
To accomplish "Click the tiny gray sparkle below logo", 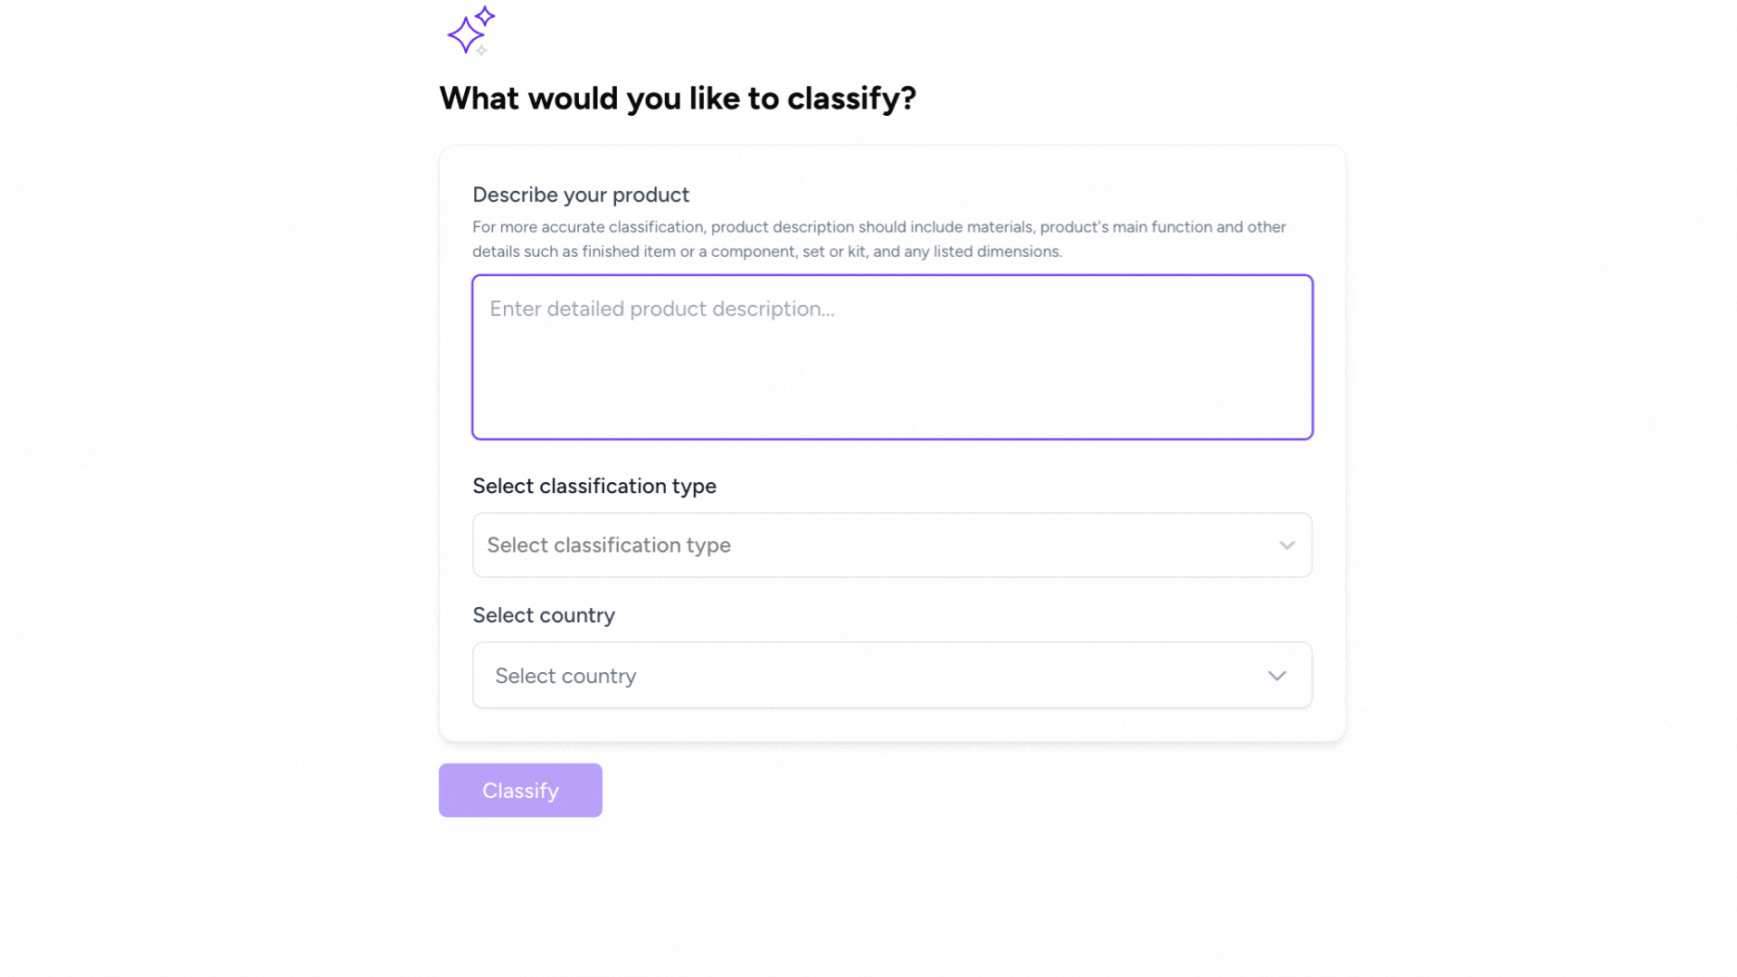I will pyautogui.click(x=482, y=51).
